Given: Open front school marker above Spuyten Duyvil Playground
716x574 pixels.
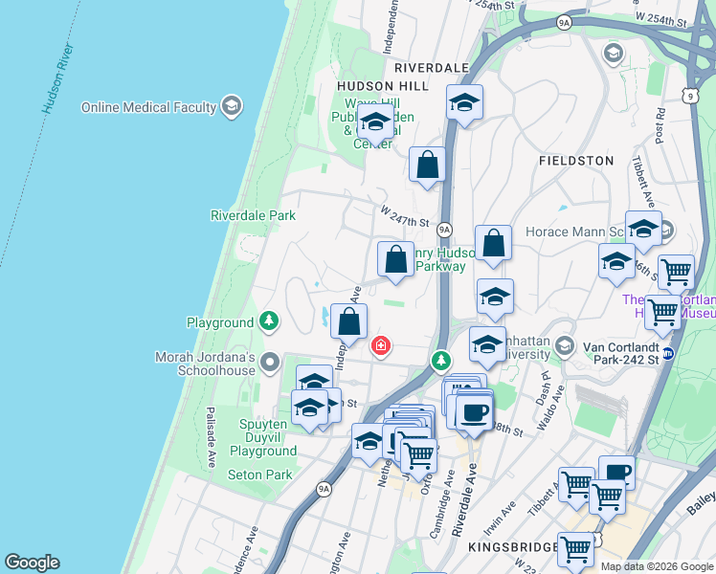Looking at the screenshot, I should 309,409.
